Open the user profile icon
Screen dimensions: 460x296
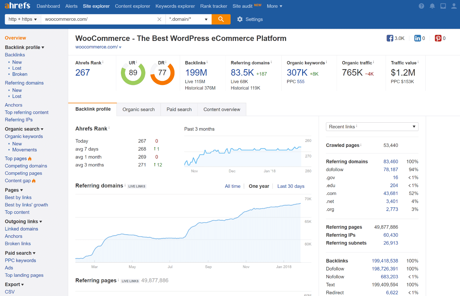pyautogui.click(x=454, y=6)
